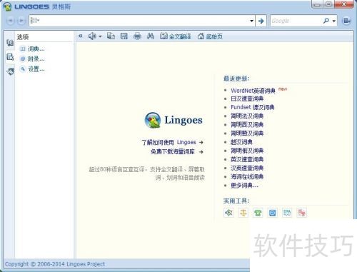Click 免费下载海量词库 link
The width and height of the screenshot is (357, 272).
(x=177, y=151)
